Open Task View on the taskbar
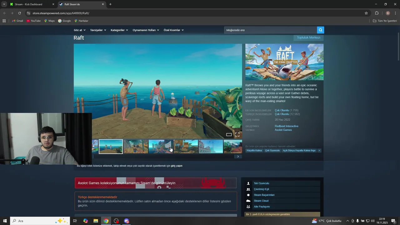 click(x=75, y=221)
